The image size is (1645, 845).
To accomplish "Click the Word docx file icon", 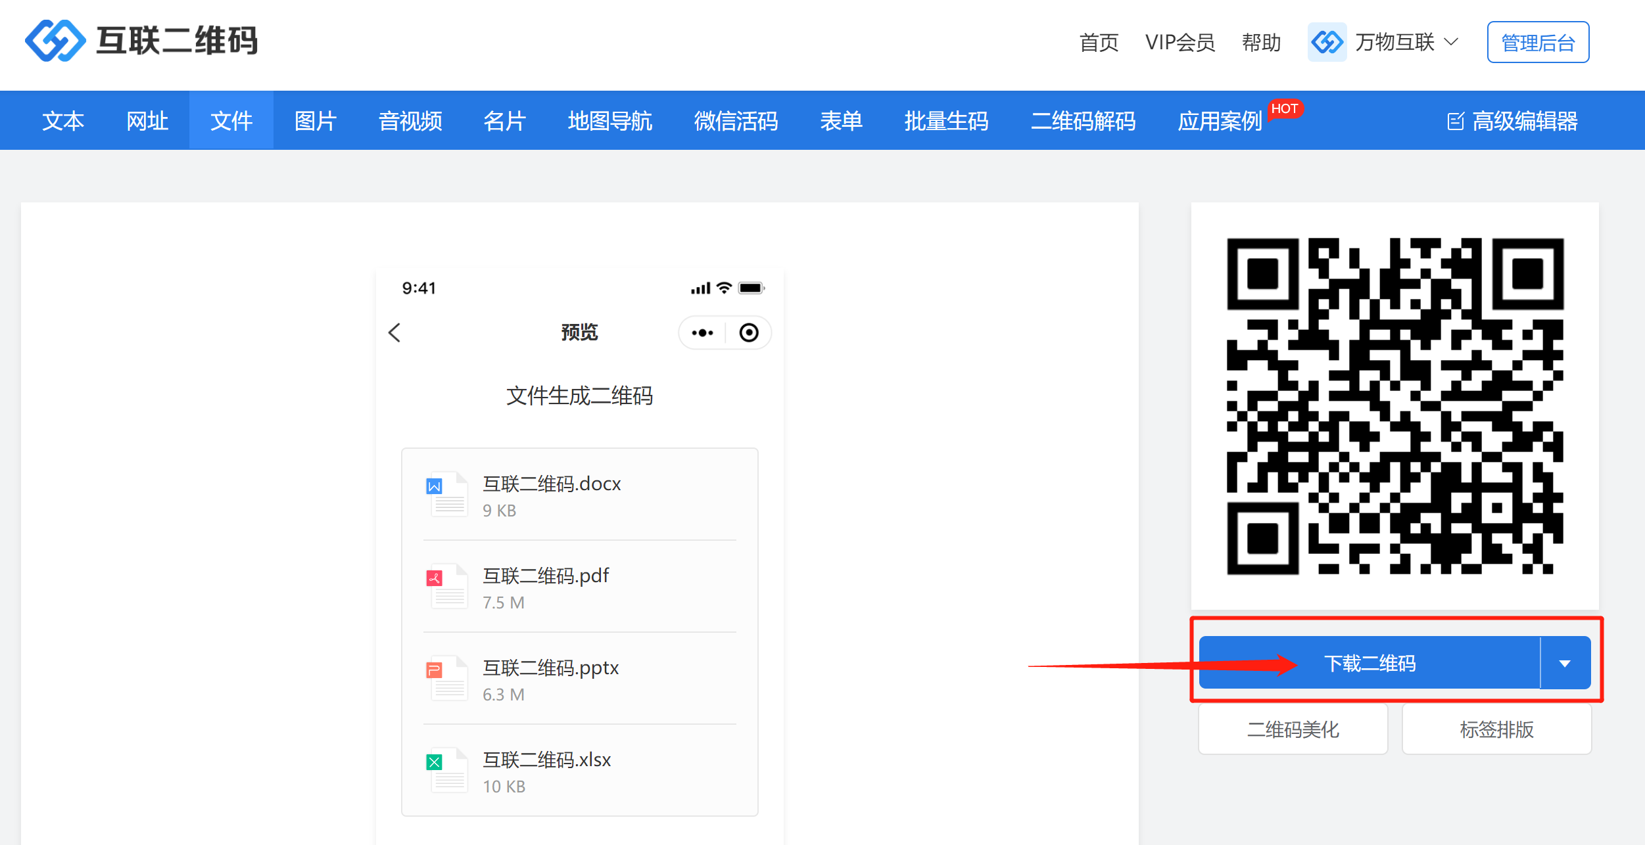I will [447, 495].
